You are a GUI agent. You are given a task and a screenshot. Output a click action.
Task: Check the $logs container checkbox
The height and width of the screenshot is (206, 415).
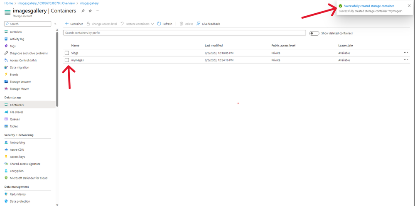[x=67, y=53]
